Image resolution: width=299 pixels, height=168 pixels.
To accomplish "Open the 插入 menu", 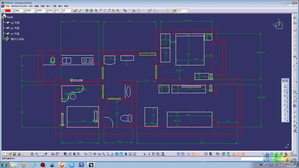I will pyautogui.click(x=48, y=6).
